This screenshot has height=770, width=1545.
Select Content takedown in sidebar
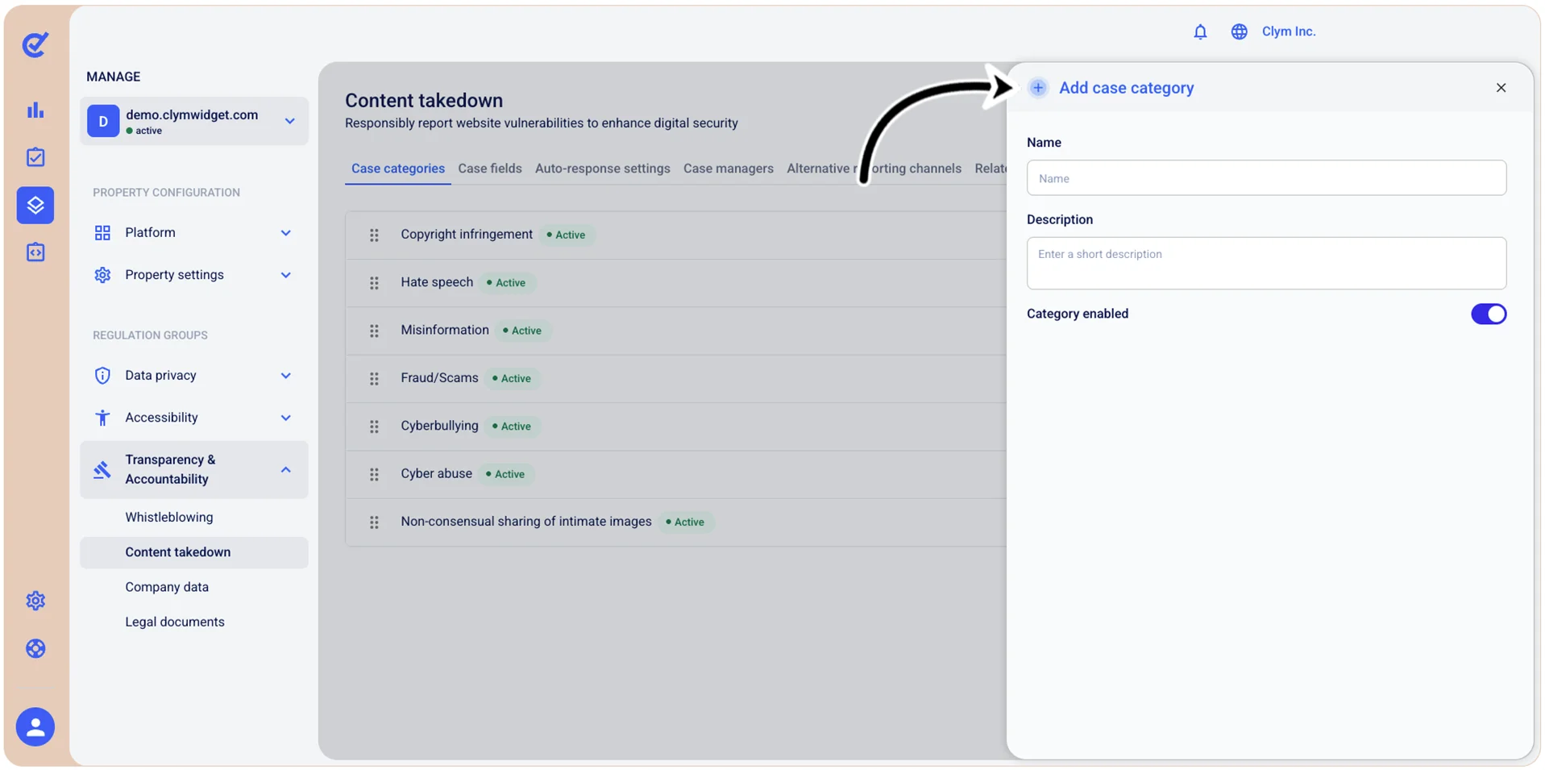[194, 552]
